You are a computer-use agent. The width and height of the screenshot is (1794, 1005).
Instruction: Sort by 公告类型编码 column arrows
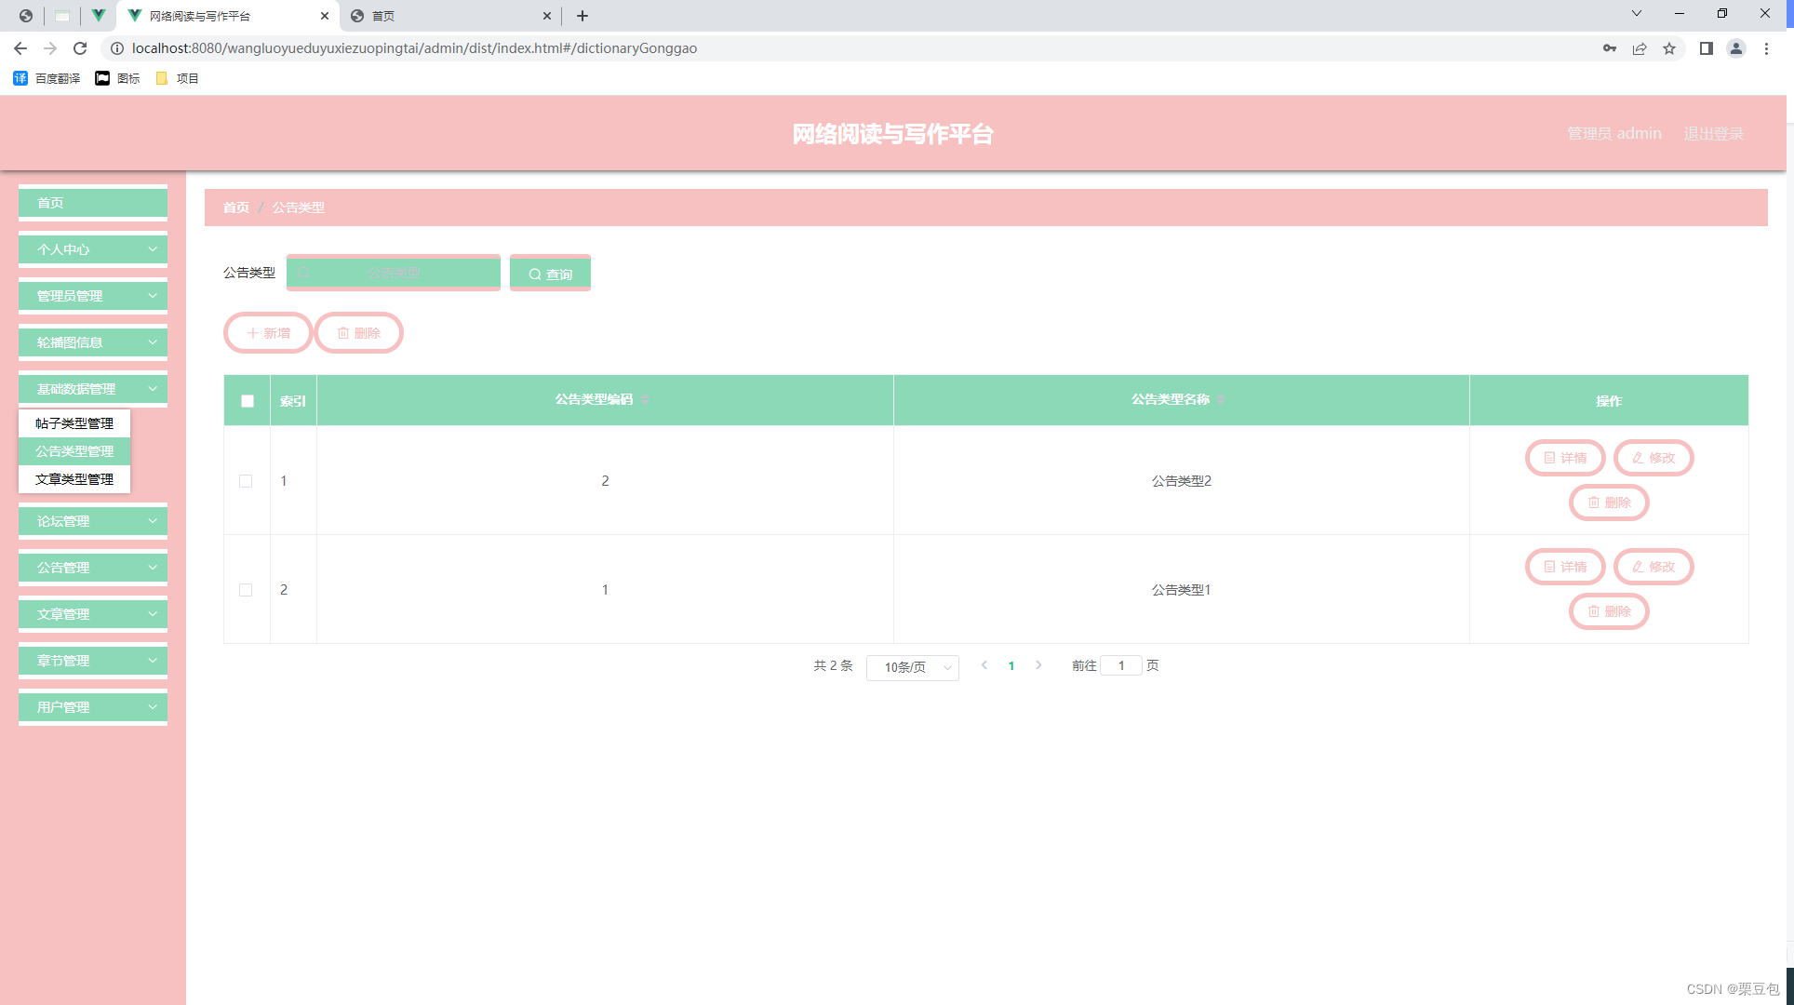pyautogui.click(x=645, y=400)
